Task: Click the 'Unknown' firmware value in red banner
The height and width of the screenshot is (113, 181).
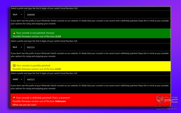Action: point(61,101)
